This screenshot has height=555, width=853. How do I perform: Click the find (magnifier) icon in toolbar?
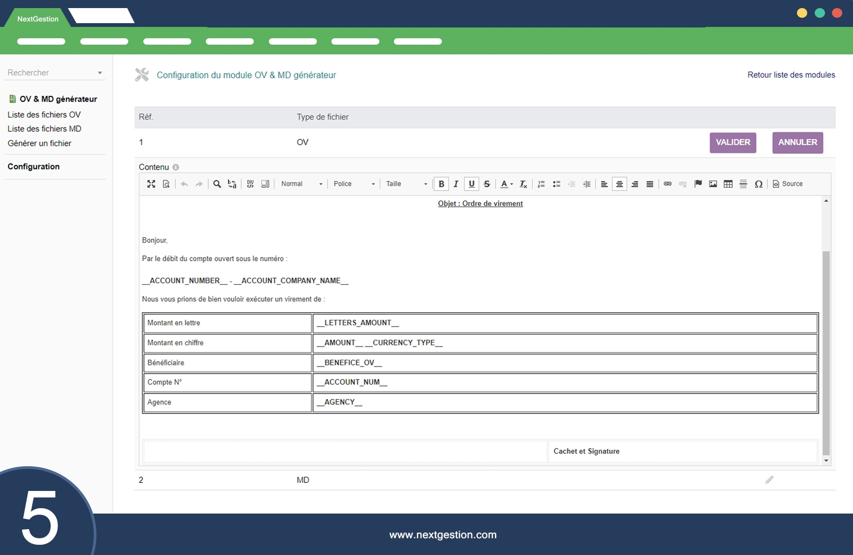(217, 184)
